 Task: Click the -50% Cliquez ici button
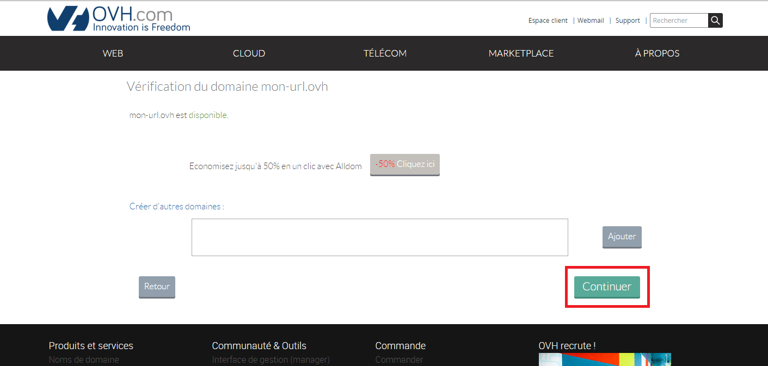point(404,165)
